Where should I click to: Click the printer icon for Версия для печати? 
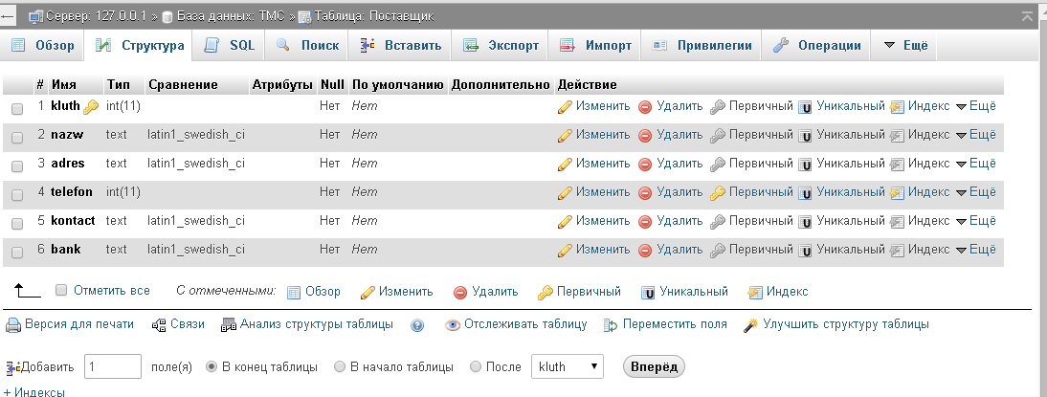13,325
